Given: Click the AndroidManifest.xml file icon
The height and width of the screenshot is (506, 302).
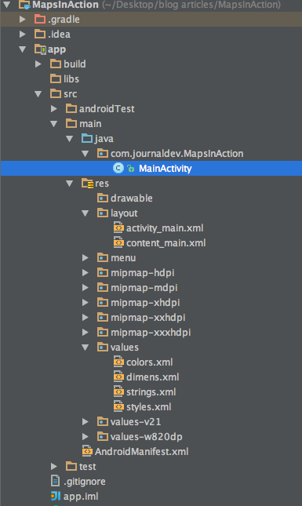Looking at the screenshot, I should click(87, 451).
